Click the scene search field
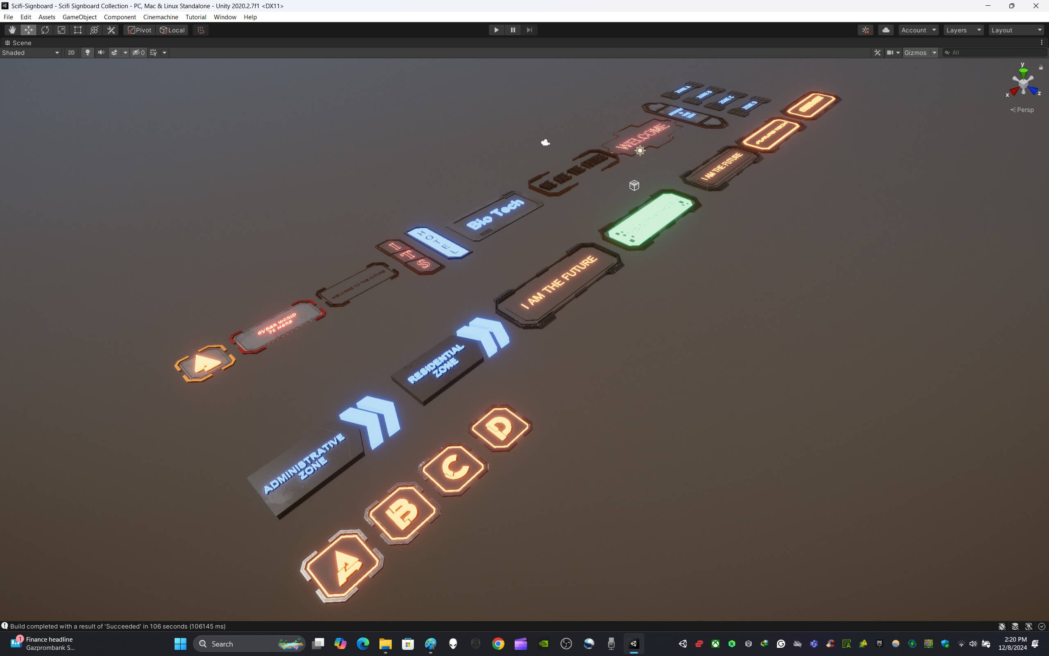Screen dimensions: 1049x656 (995, 52)
